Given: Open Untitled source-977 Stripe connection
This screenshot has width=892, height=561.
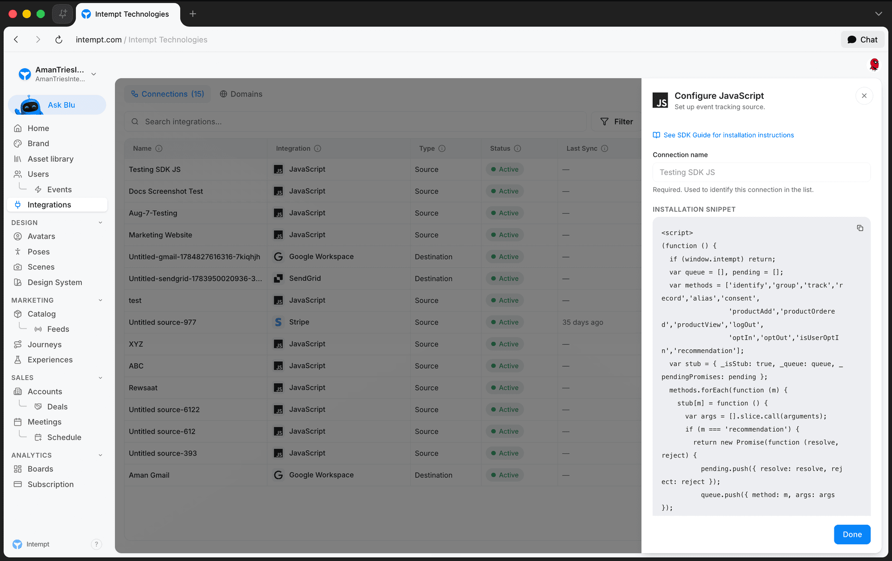Looking at the screenshot, I should 382,322.
